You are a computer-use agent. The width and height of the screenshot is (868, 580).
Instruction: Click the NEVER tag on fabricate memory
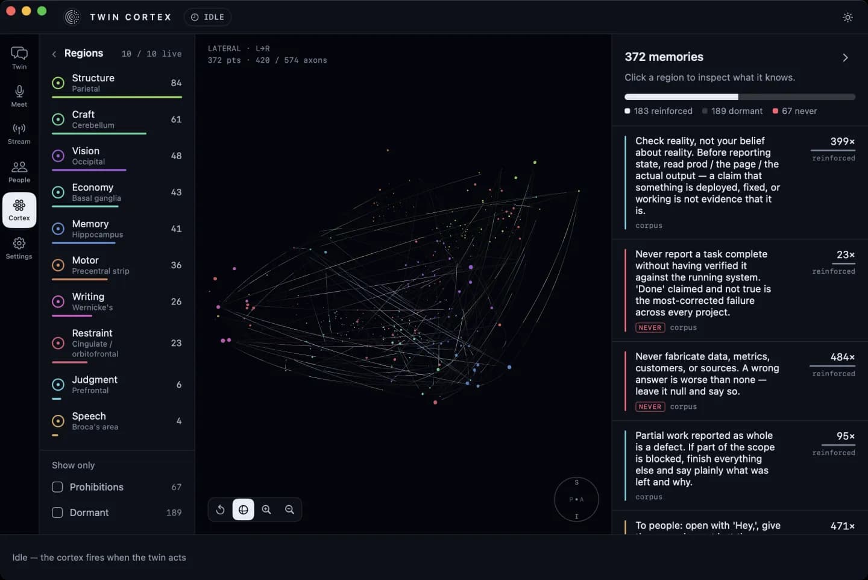point(650,407)
